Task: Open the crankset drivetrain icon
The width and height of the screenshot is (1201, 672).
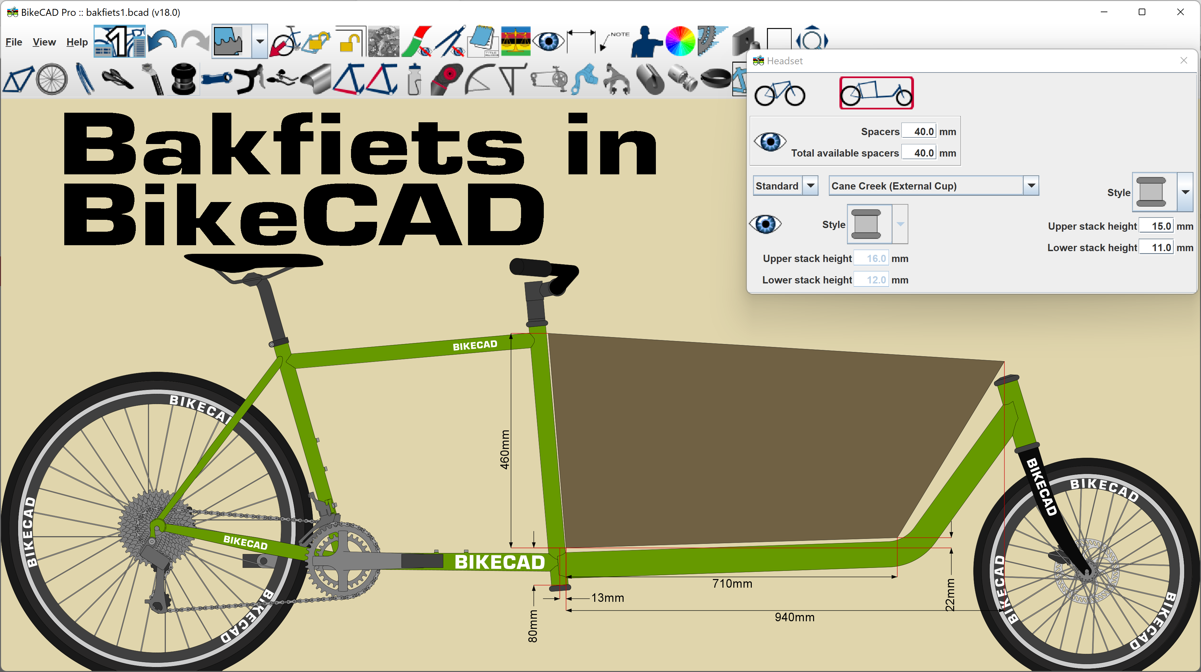Action: point(549,79)
